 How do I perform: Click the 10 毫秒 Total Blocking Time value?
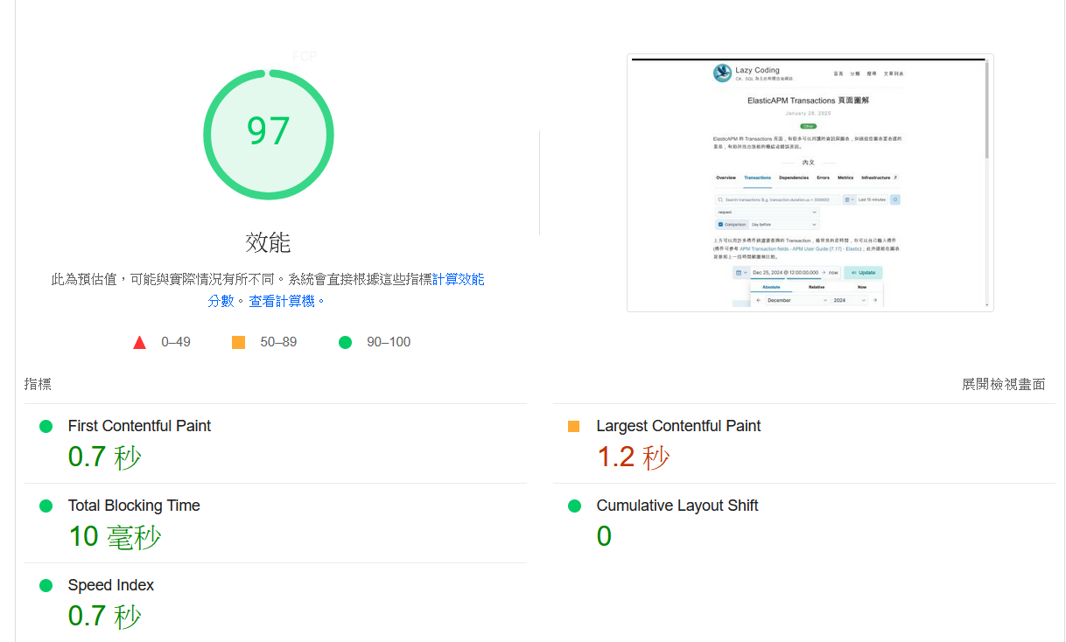pyautogui.click(x=115, y=536)
